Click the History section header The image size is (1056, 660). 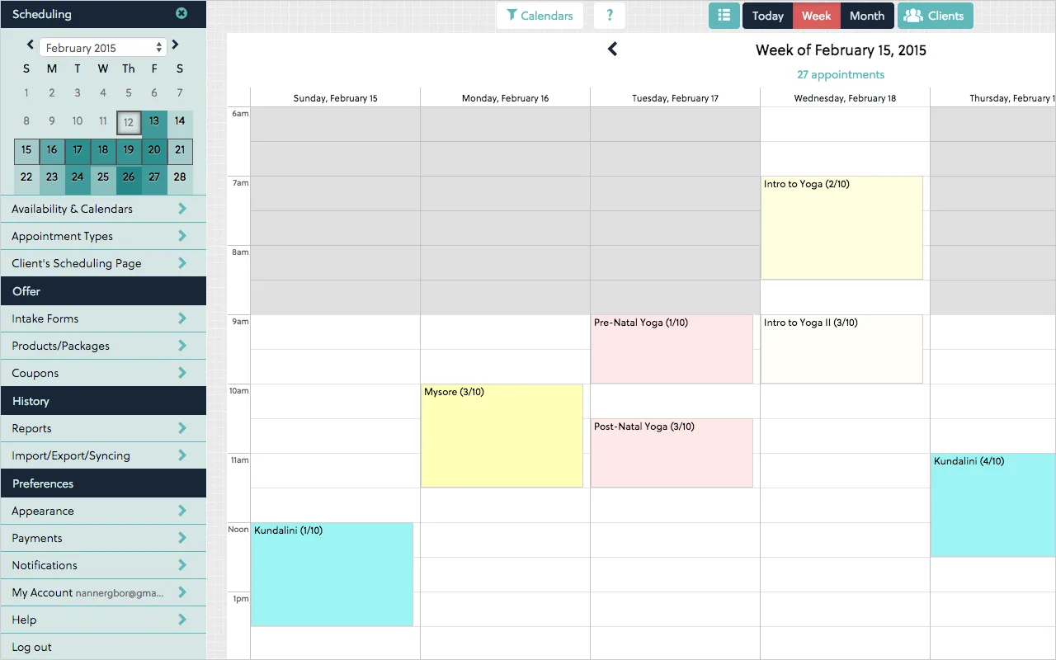click(103, 401)
